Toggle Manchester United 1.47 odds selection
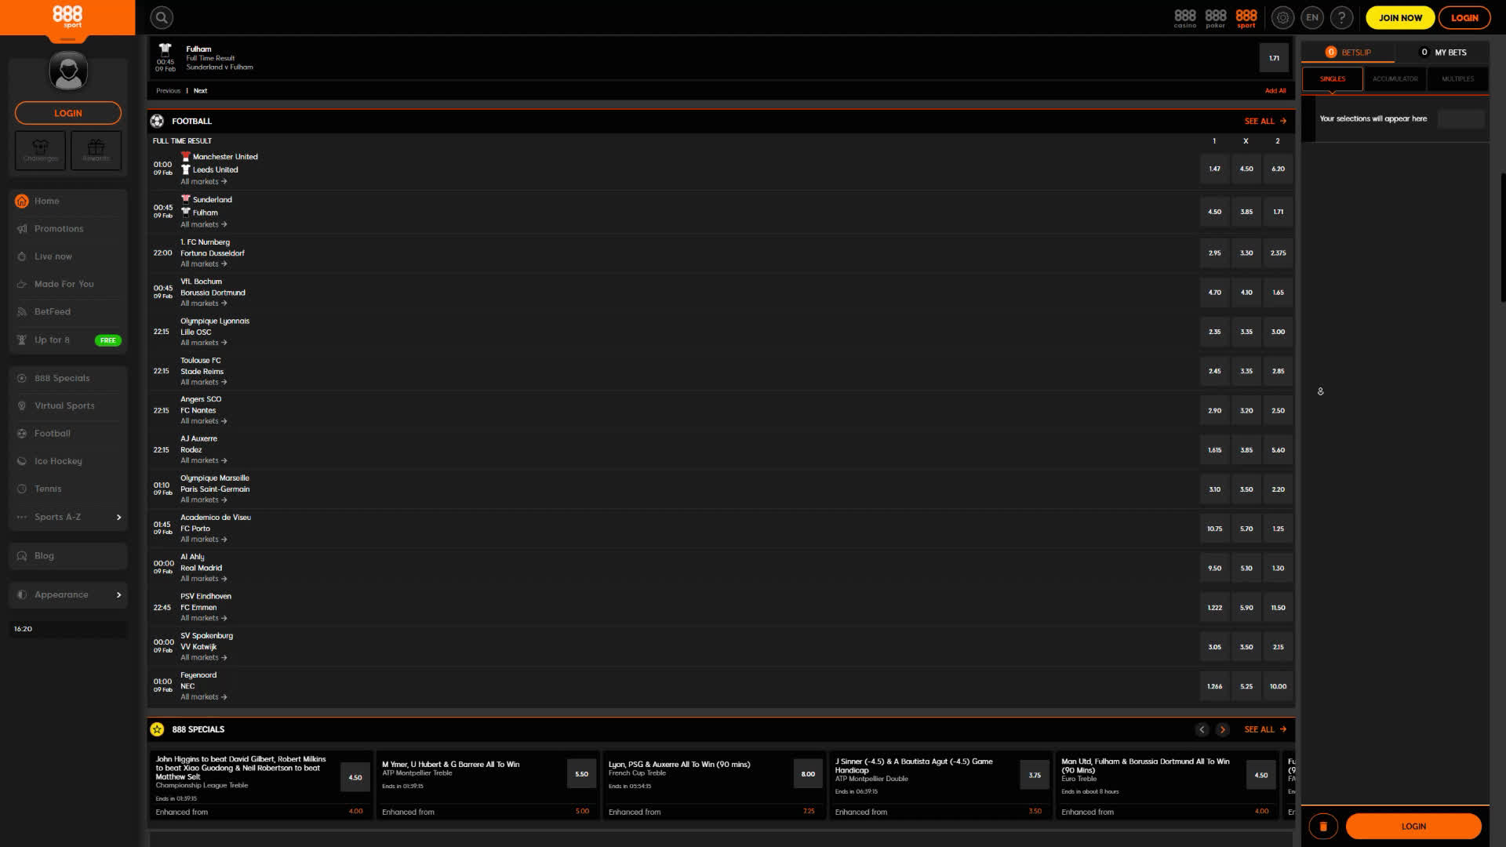The image size is (1506, 847). (1214, 169)
